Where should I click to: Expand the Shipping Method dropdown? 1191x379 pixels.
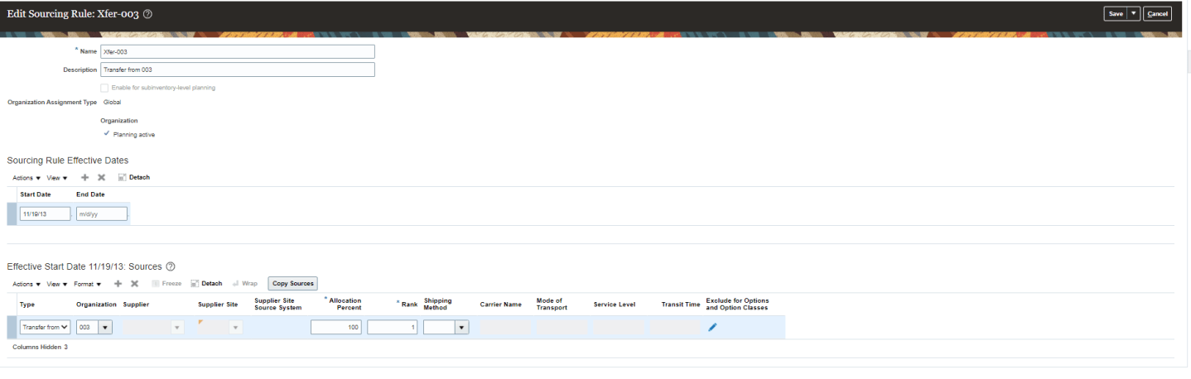461,327
